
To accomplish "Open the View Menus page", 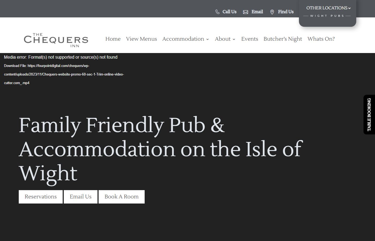I will [141, 39].
